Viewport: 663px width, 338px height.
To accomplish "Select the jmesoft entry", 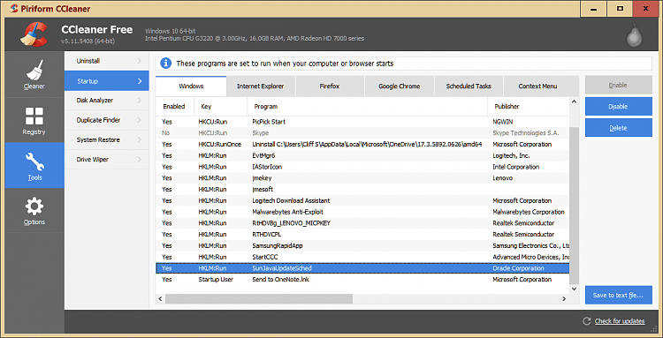I will pos(362,189).
